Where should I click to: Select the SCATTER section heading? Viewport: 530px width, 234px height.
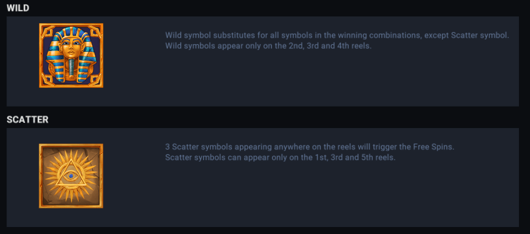[27, 119]
